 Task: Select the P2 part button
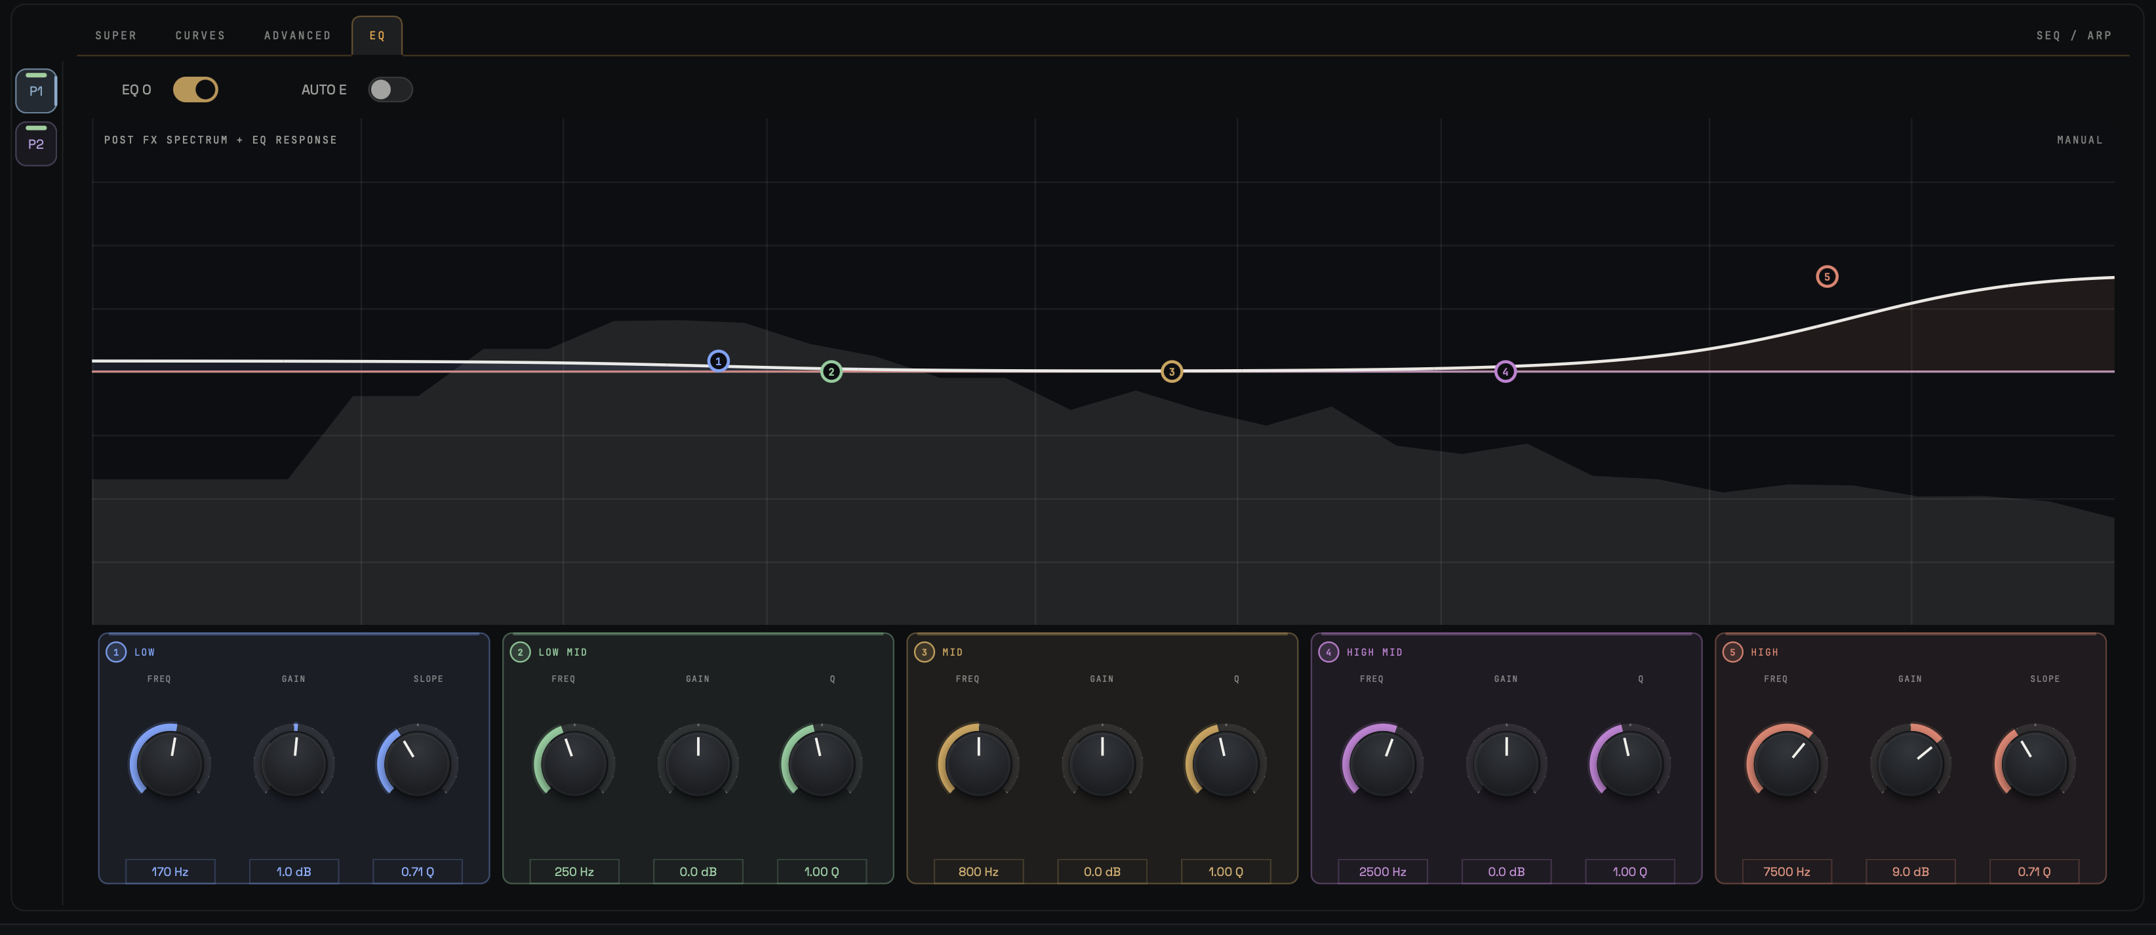pyautogui.click(x=36, y=143)
